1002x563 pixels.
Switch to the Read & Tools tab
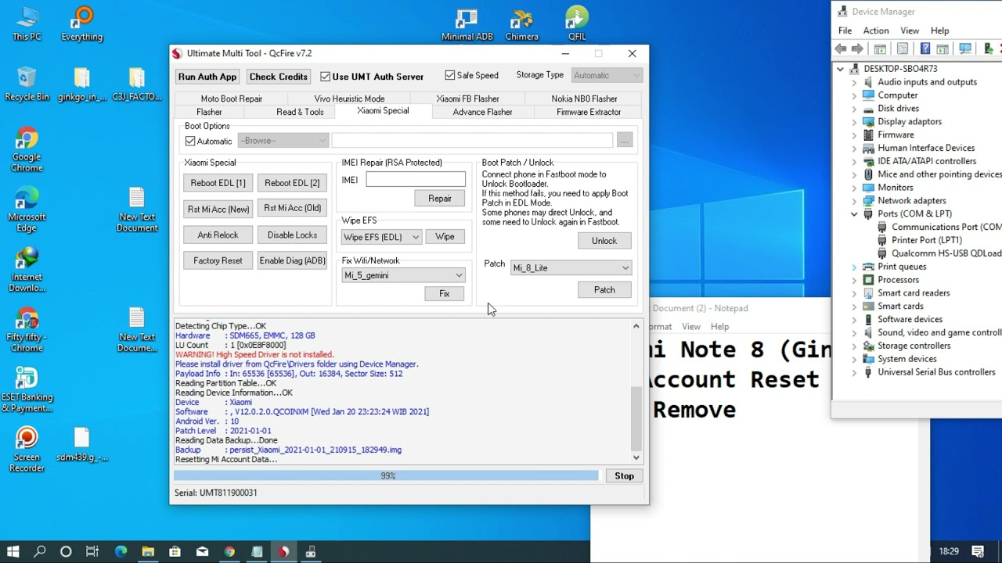pyautogui.click(x=300, y=112)
